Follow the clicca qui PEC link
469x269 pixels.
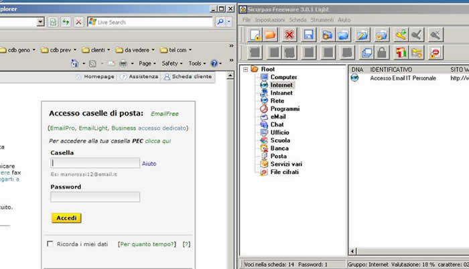157,141
